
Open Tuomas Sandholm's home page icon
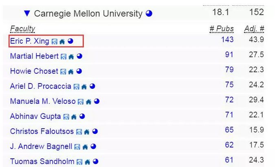coord(88,162)
